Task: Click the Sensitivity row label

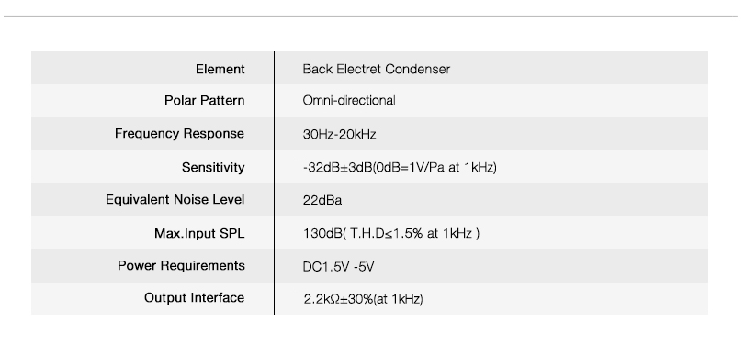Action: 213,168
